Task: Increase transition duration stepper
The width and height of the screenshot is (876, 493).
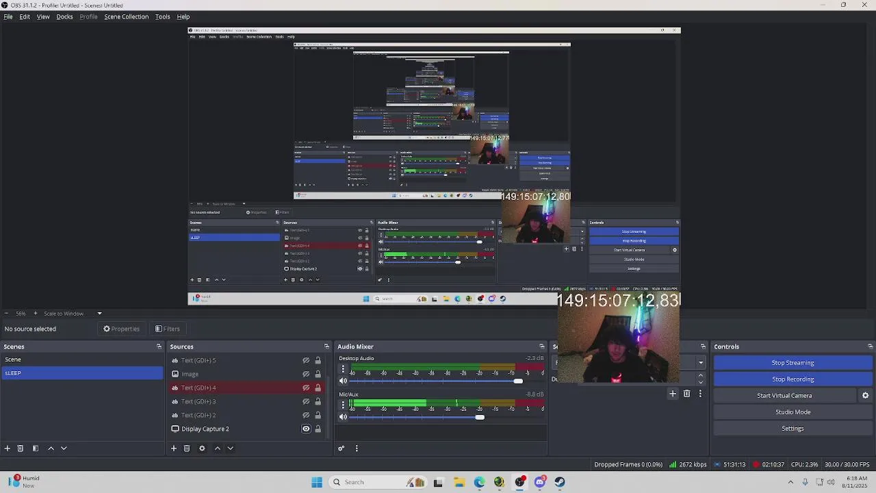Action: 700,375
